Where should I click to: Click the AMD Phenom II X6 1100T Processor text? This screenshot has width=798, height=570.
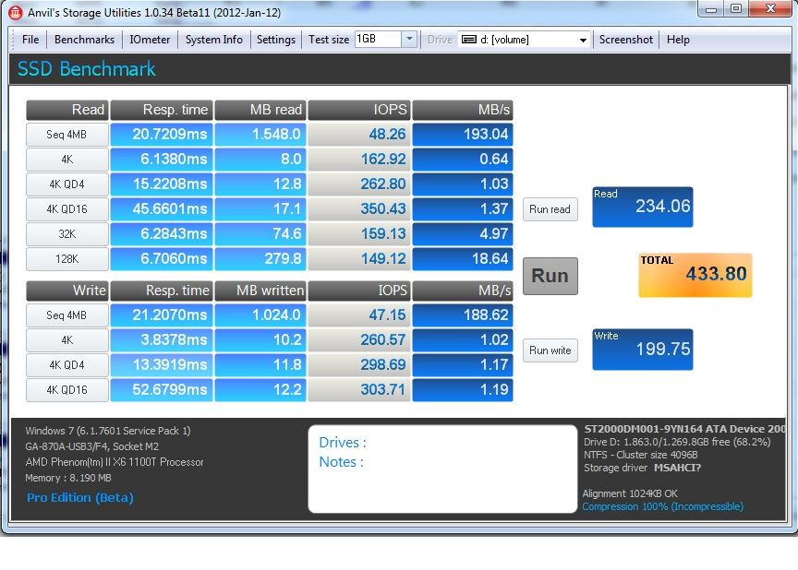pyautogui.click(x=115, y=462)
